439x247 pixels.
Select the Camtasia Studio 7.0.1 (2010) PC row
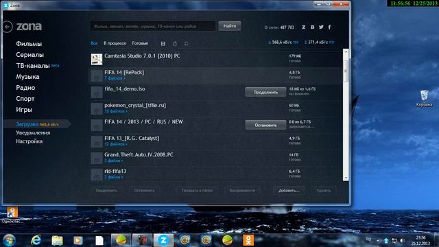pyautogui.click(x=215, y=59)
